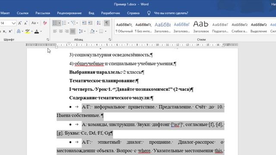Open the multilevel list menu

pos(74,23)
